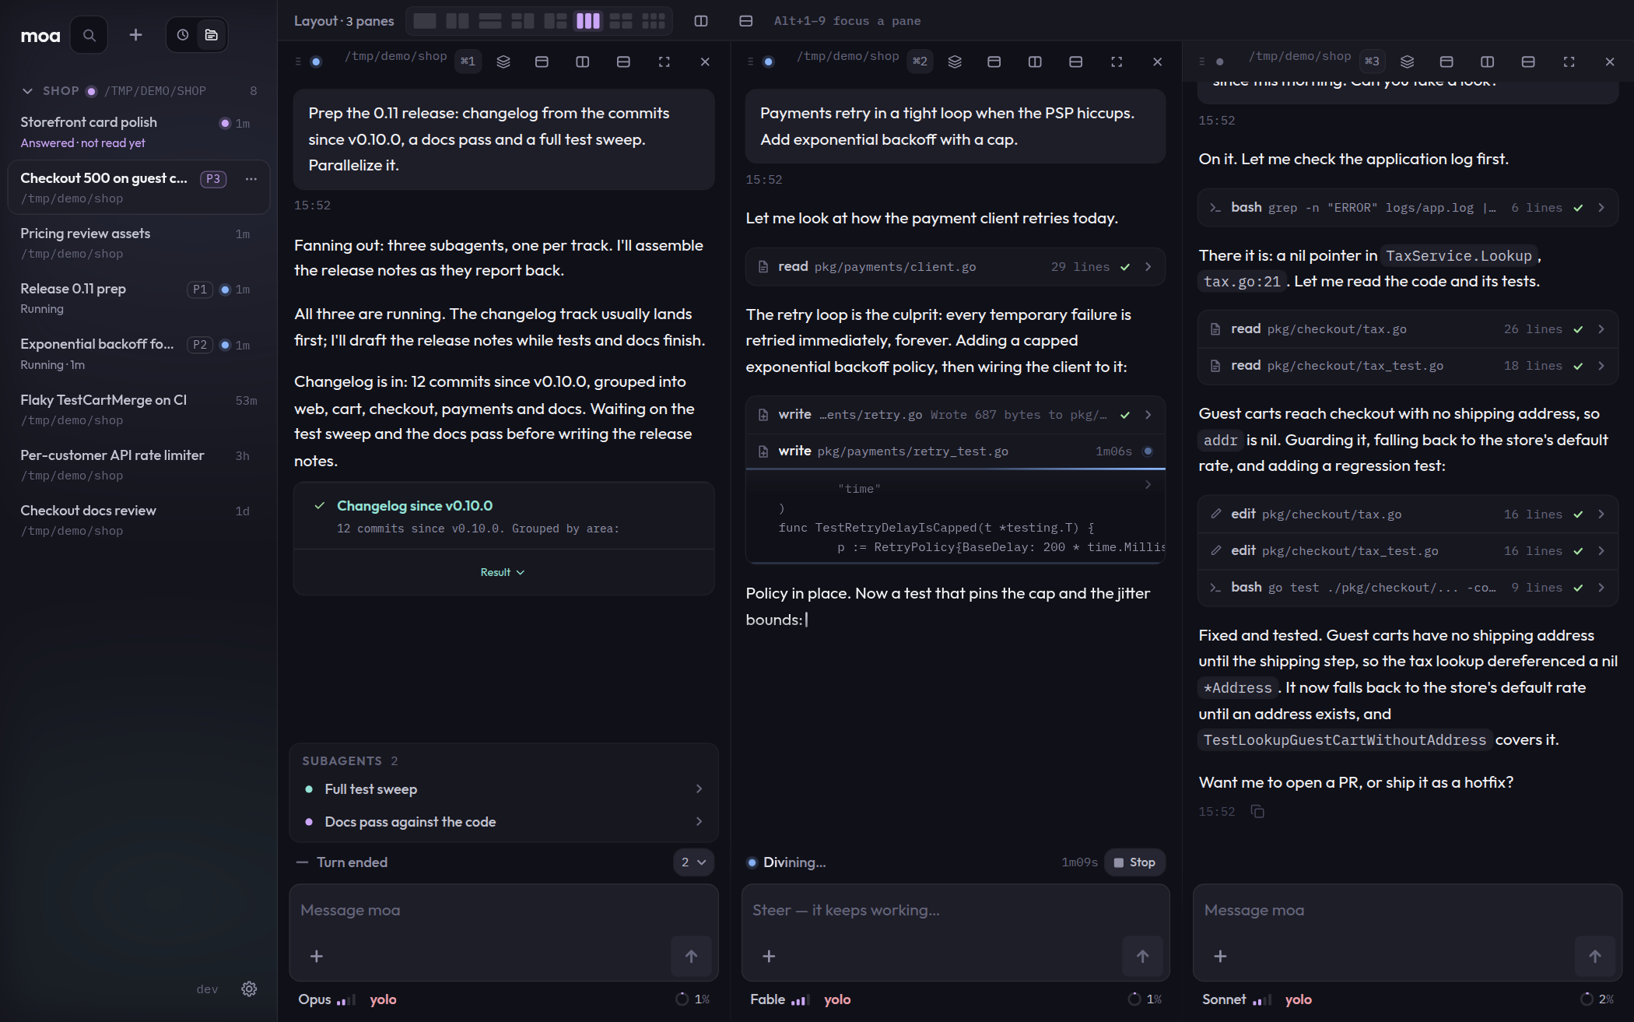The width and height of the screenshot is (1634, 1022).
Task: Send message in the Opus pane
Action: tap(691, 956)
